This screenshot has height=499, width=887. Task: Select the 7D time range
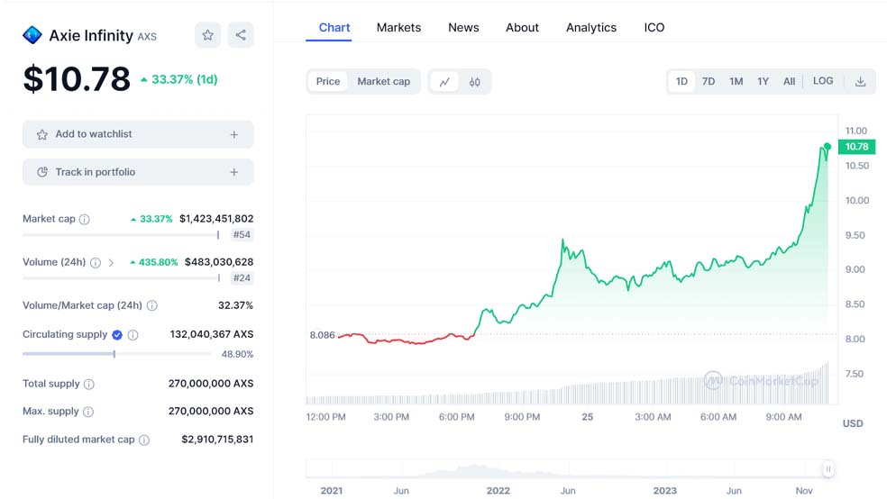[709, 82]
